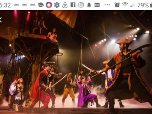152x114 pixels.
Task: Tap the blue gear G notification
Action: pyautogui.click(x=57, y=5)
